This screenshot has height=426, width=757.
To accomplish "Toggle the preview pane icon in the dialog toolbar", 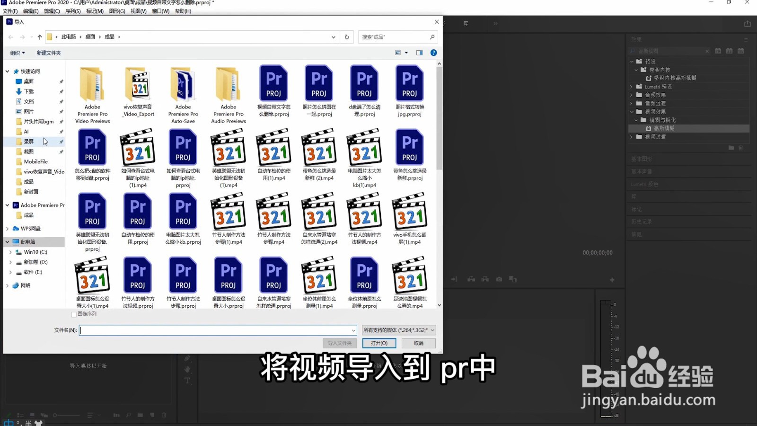I will pyautogui.click(x=419, y=53).
